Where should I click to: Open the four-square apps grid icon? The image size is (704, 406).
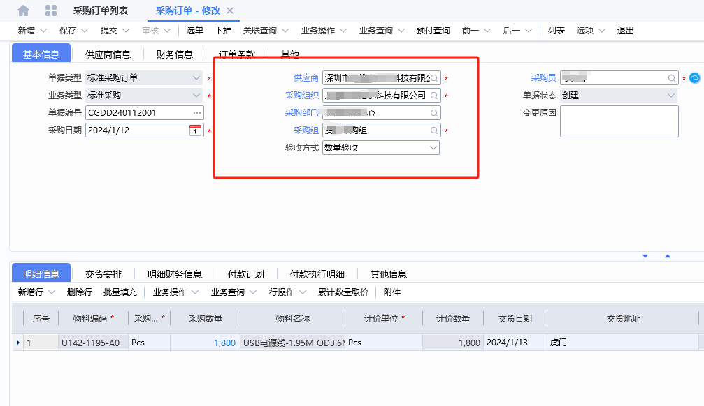51,10
